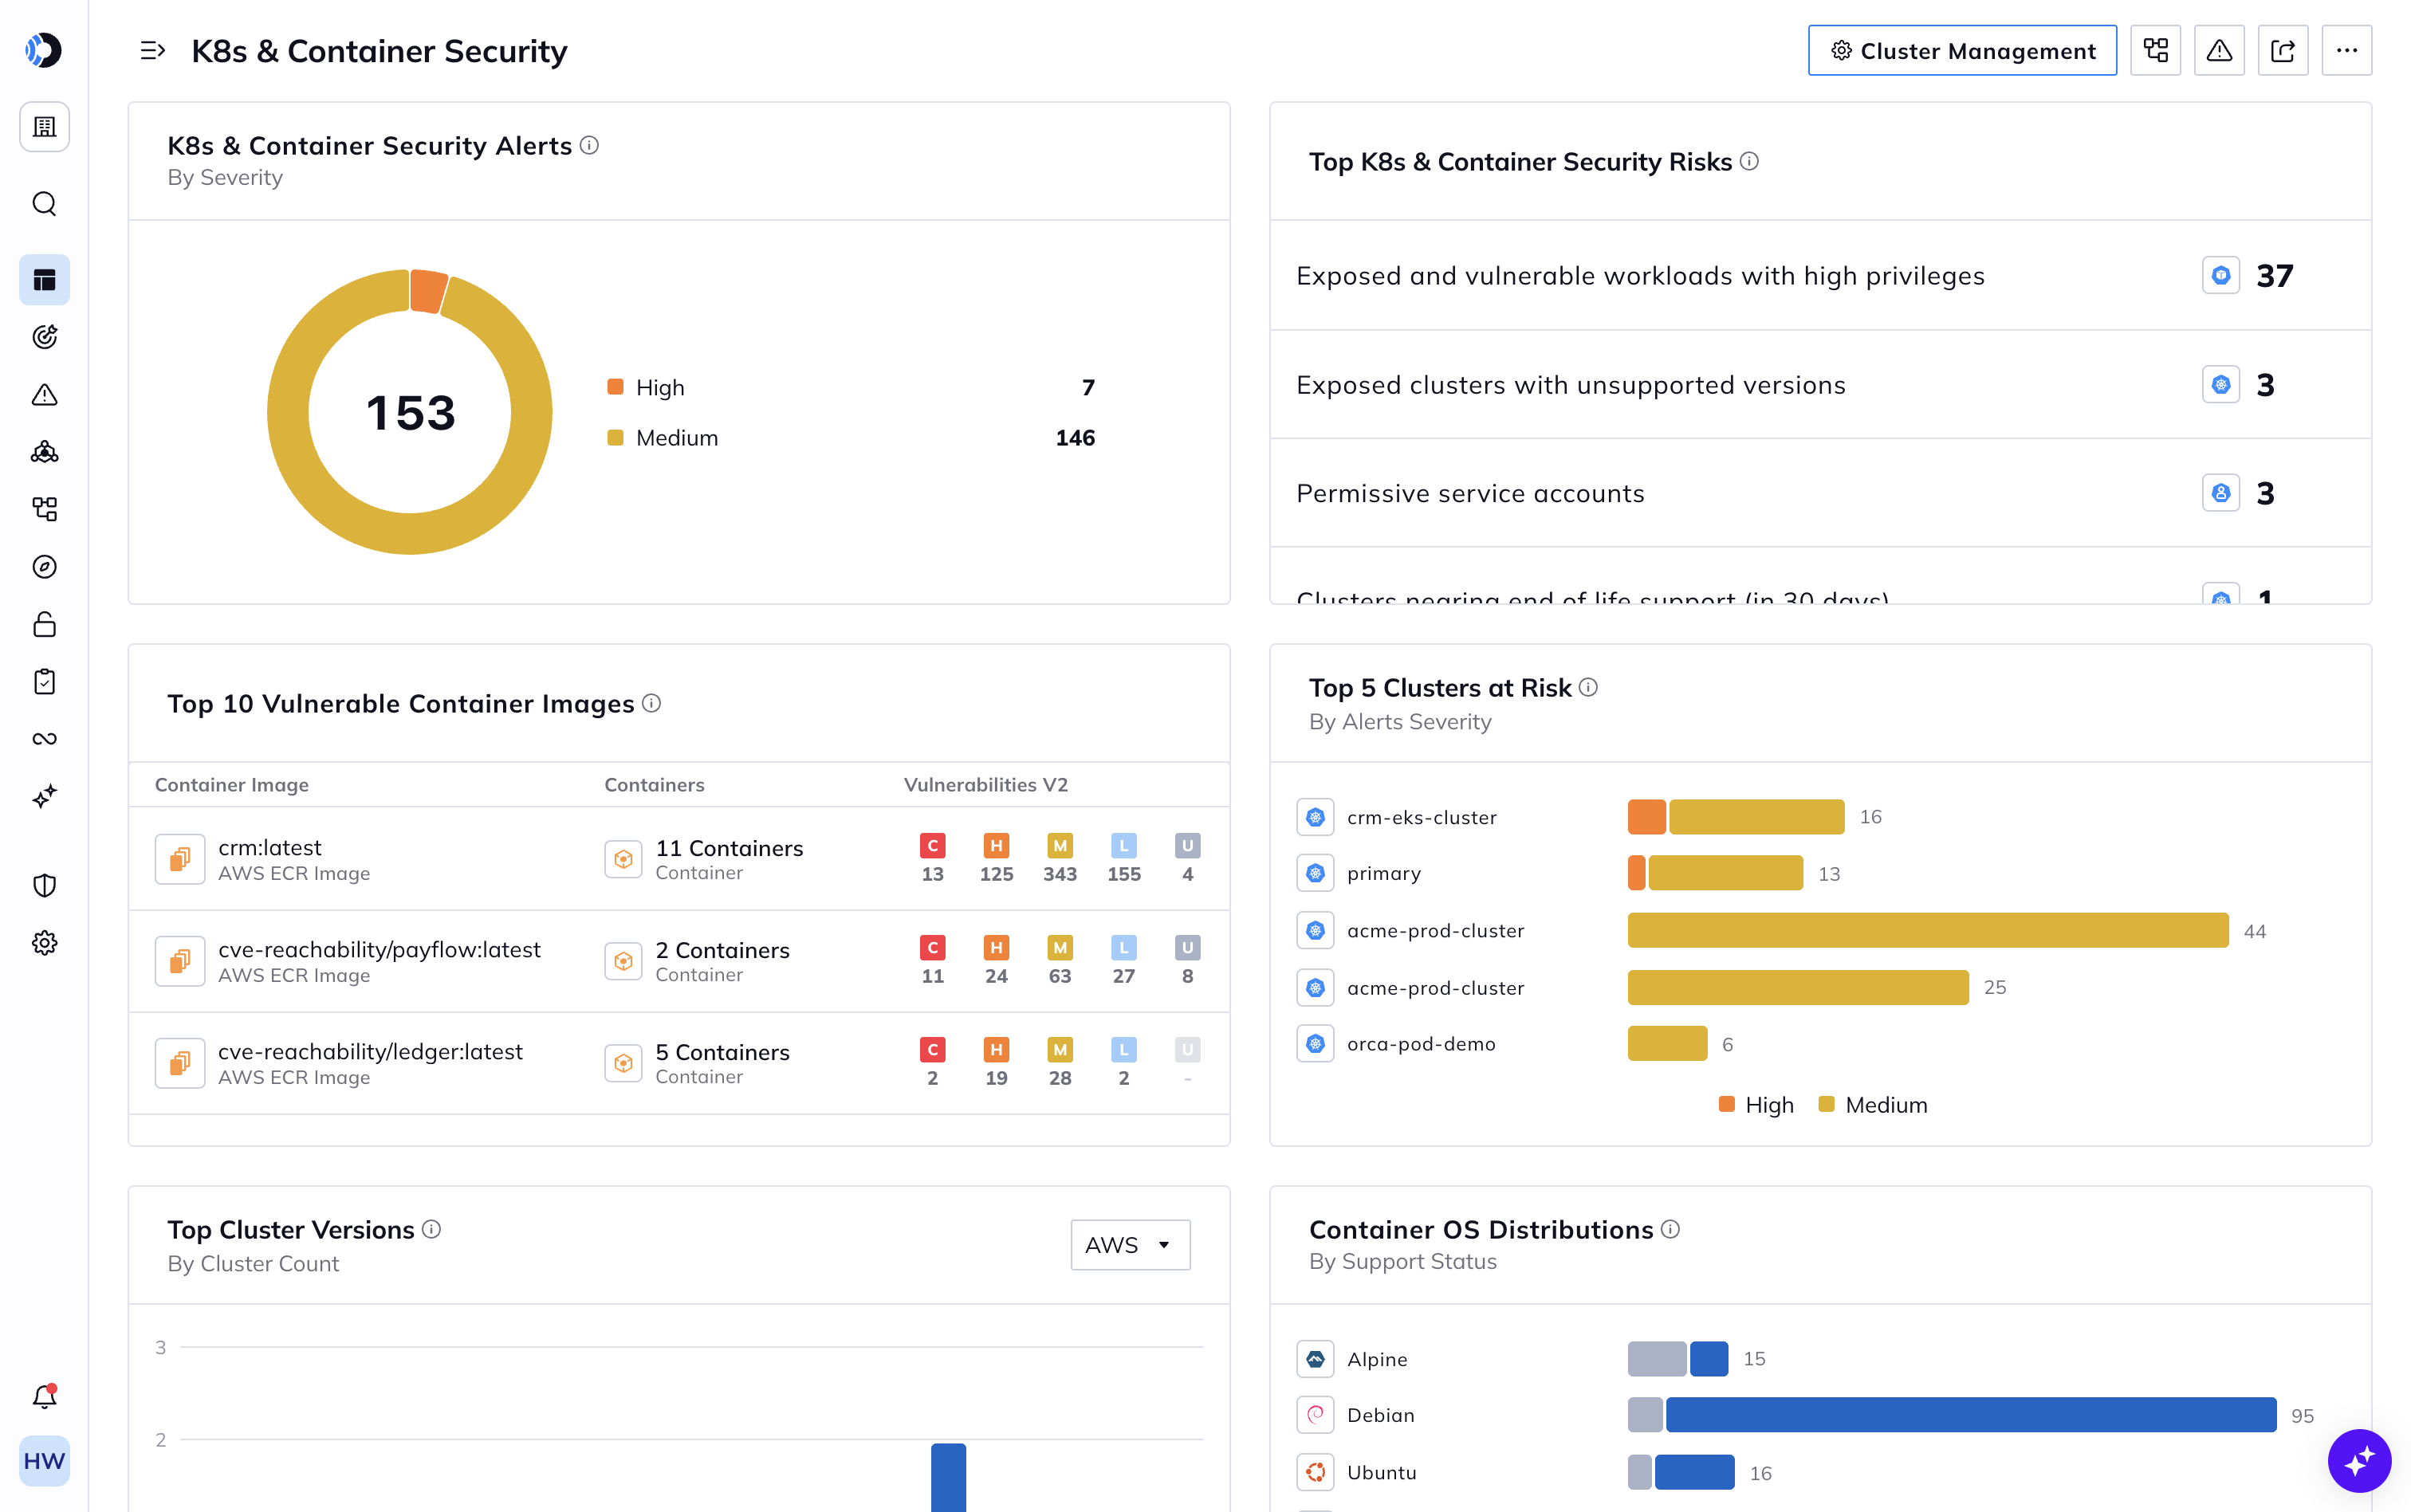Open the organization building icon in the sidebar
2411x1512 pixels.
point(44,127)
